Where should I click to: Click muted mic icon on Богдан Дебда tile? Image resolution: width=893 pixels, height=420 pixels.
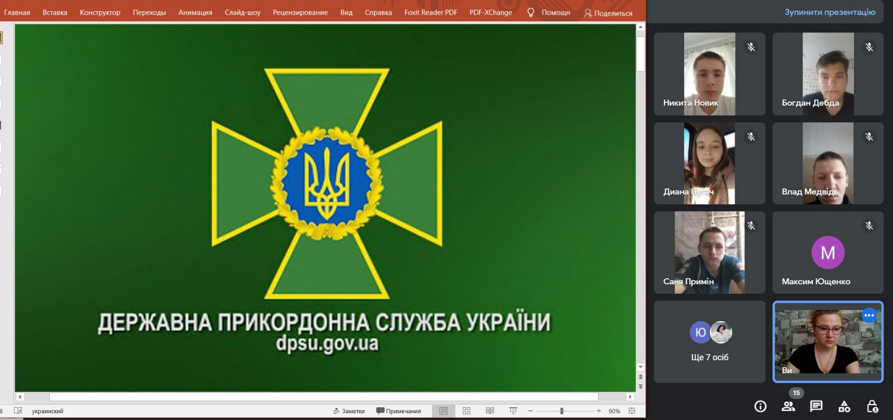coord(869,47)
